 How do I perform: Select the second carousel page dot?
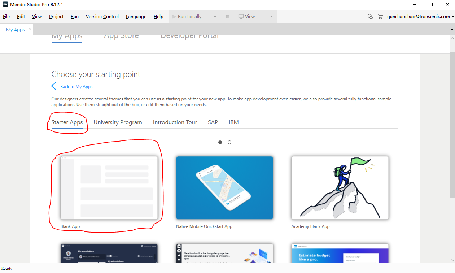pyautogui.click(x=229, y=142)
